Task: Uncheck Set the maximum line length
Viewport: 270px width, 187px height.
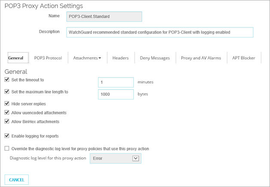Action: (6, 91)
